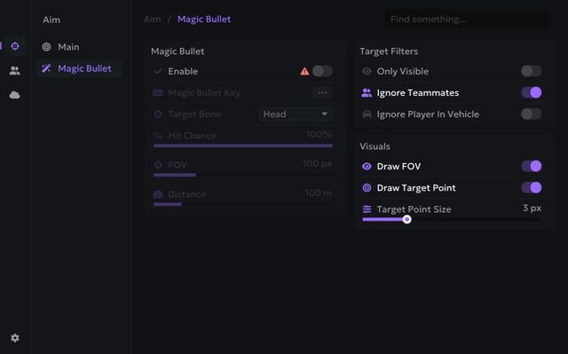
Task: Switch off the Draw Target Point toggle
Action: pos(532,187)
